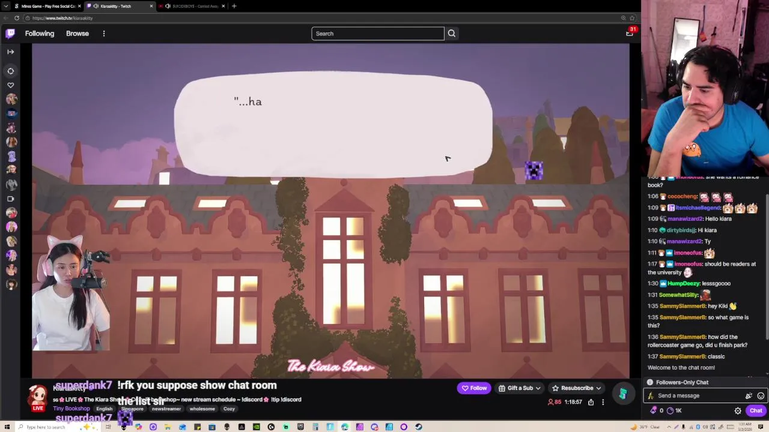Screen dimensions: 769x432
Task: Click the chat identity sparkle icon
Action: 749,396
